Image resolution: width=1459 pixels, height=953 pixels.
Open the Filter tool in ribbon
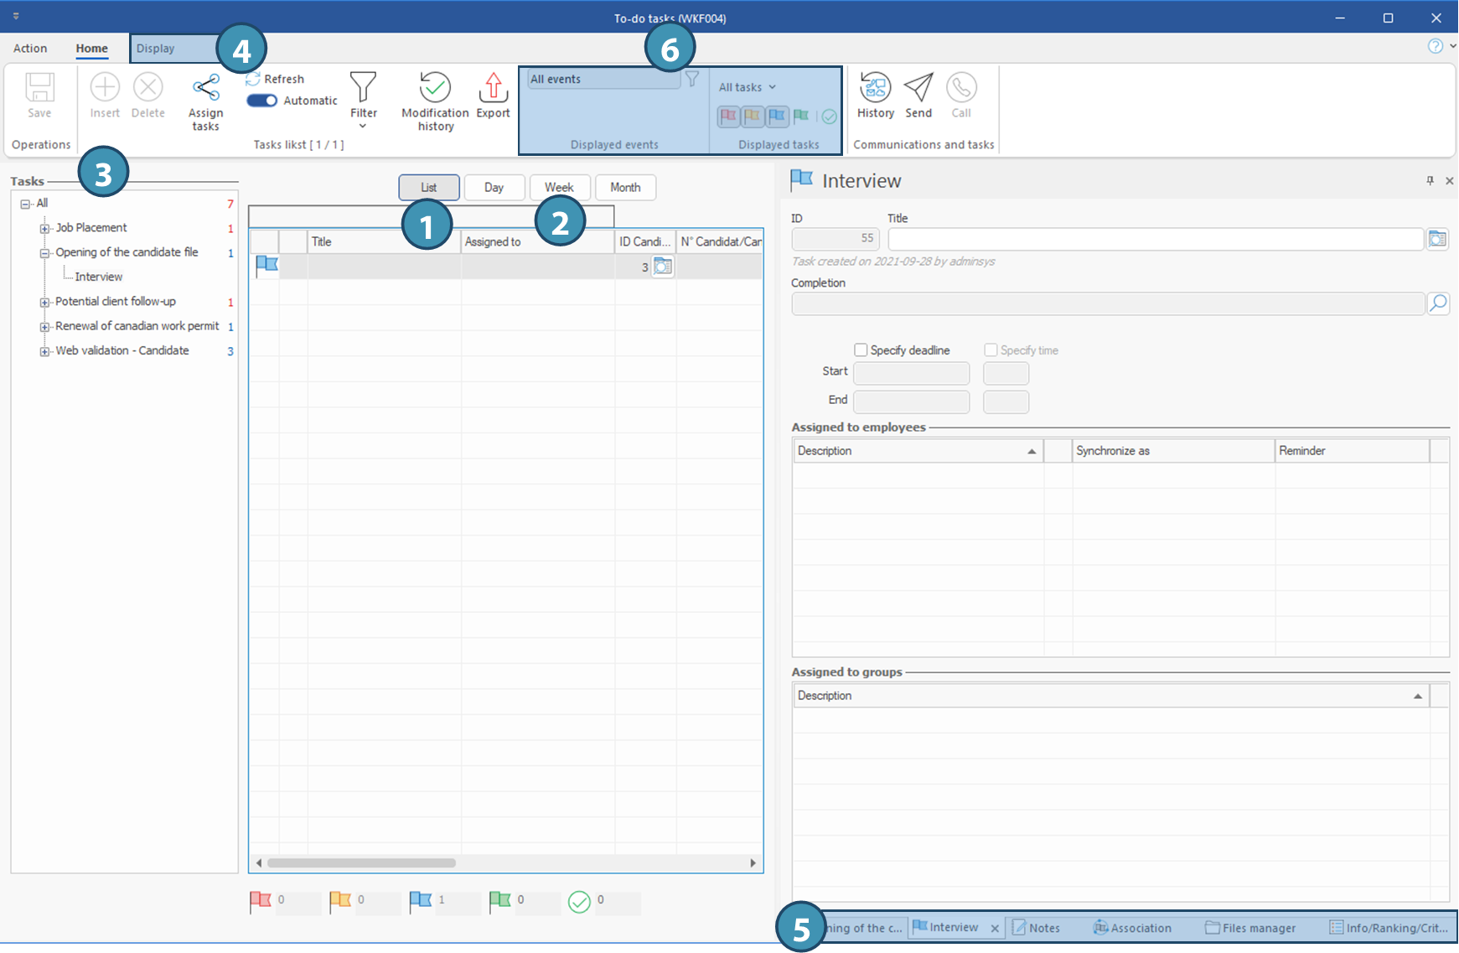363,88
